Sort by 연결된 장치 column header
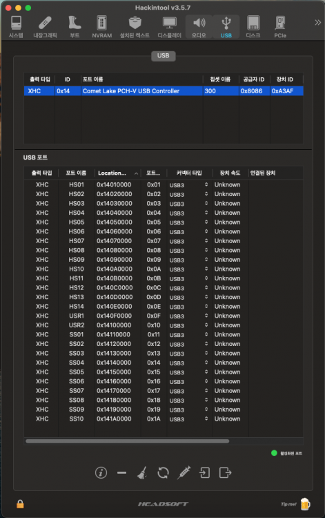This screenshot has width=325, height=518. click(275, 173)
